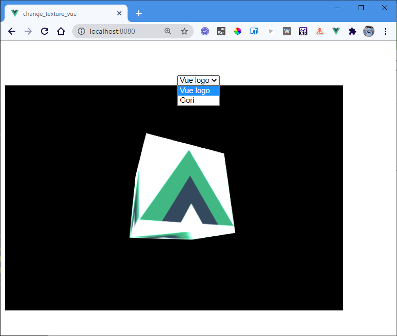Minimize the browser window

coord(338,8)
